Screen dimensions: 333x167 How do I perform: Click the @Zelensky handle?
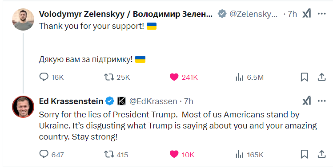253,14
